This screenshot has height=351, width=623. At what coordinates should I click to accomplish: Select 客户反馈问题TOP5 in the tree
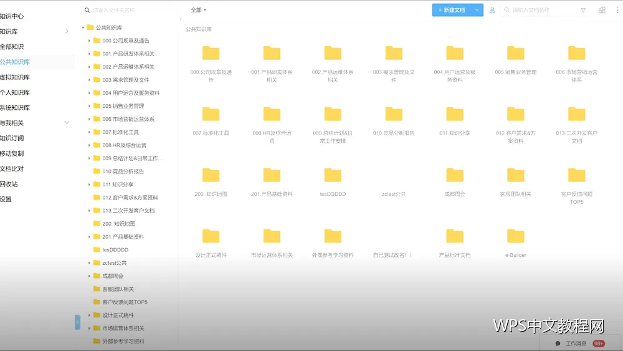tap(125, 302)
